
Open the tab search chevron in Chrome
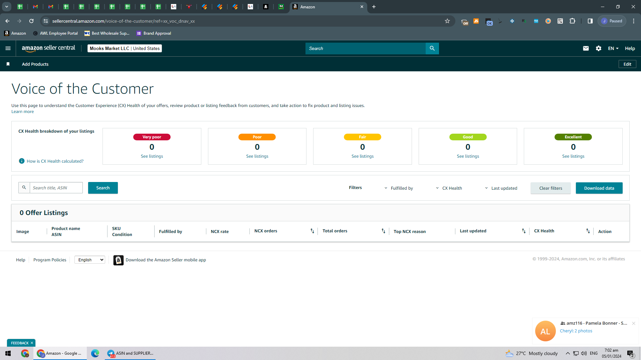pos(7,7)
